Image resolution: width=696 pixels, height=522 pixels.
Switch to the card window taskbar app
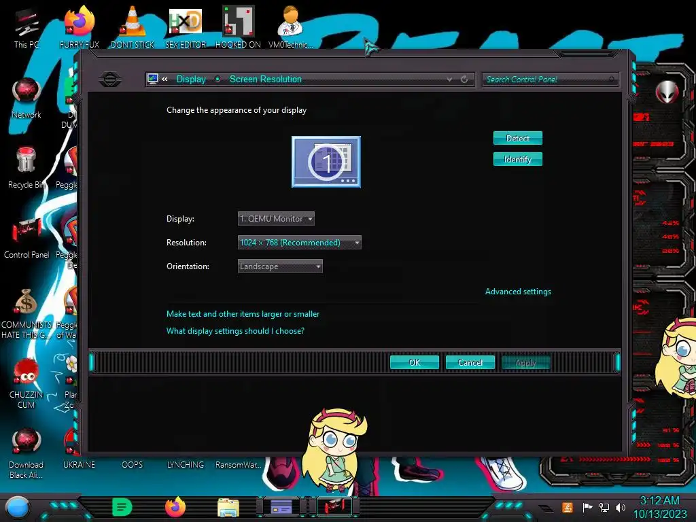tap(281, 507)
